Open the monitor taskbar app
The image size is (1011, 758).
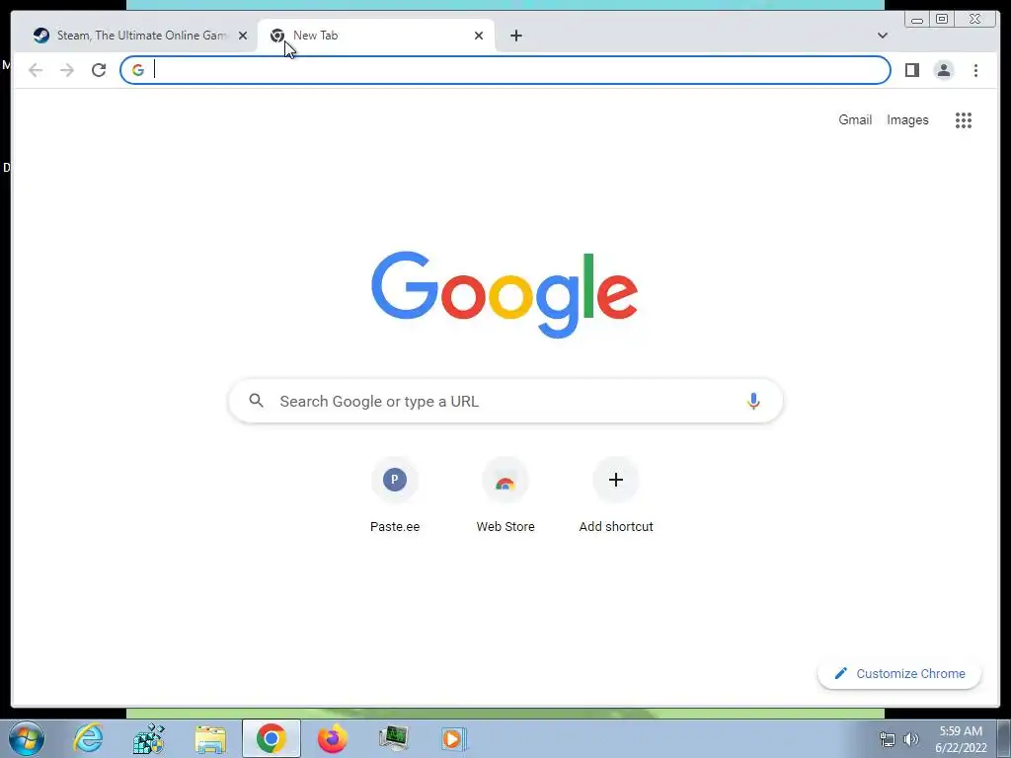click(393, 738)
